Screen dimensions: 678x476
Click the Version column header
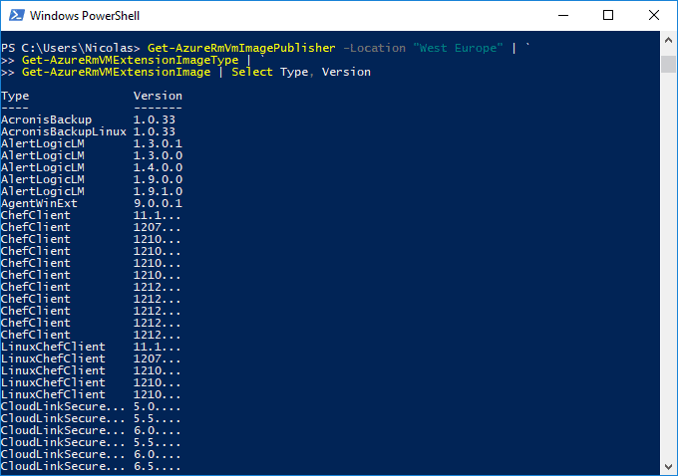point(158,96)
